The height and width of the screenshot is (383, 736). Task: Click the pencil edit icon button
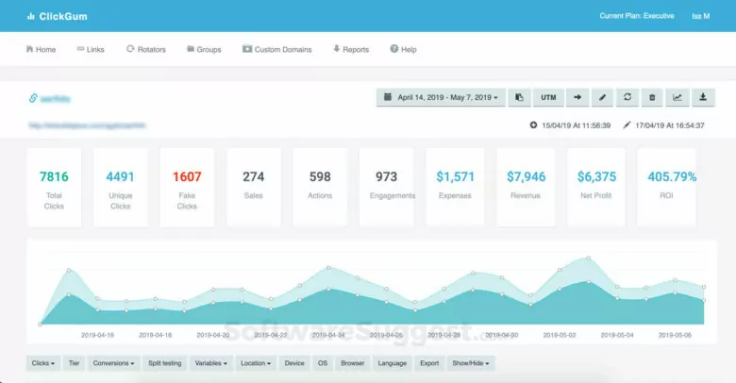[603, 97]
